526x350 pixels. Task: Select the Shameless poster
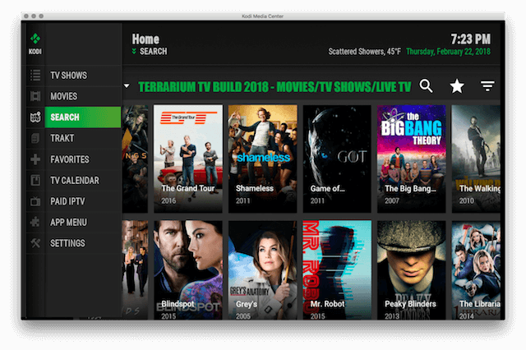point(263,159)
